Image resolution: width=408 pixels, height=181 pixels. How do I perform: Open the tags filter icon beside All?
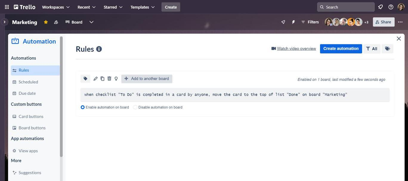(387, 49)
